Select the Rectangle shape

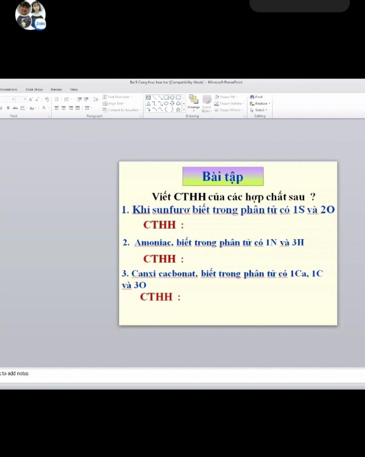tap(166, 97)
